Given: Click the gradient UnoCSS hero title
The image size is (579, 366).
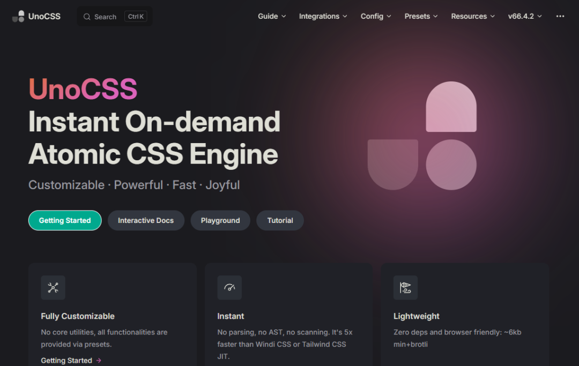Looking at the screenshot, I should (x=83, y=89).
